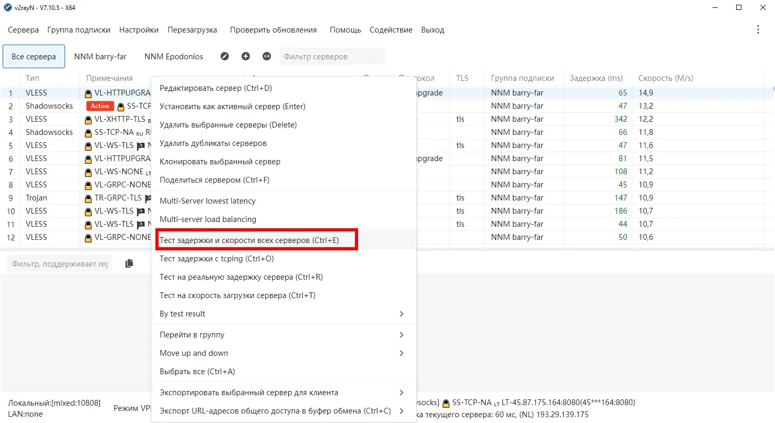775x423 pixels.
Task: Sort by the Группа подписки column header
Action: [522, 78]
